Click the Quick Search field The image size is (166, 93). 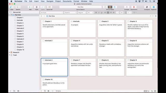click(x=80, y=7)
